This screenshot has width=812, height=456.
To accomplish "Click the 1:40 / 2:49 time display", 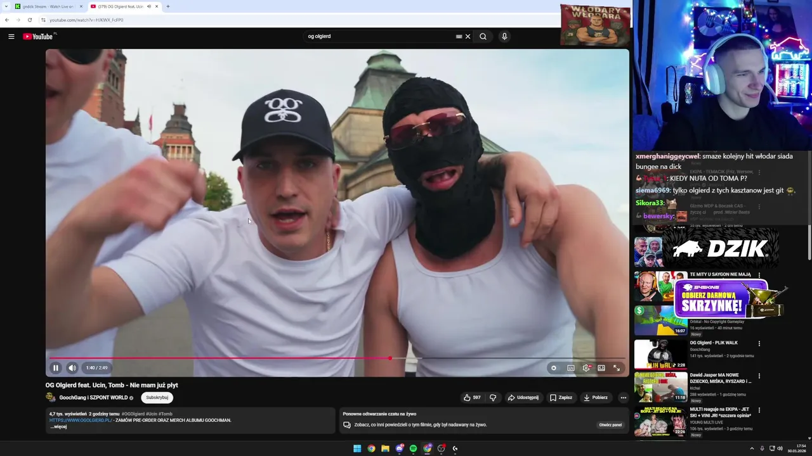I will (x=96, y=368).
